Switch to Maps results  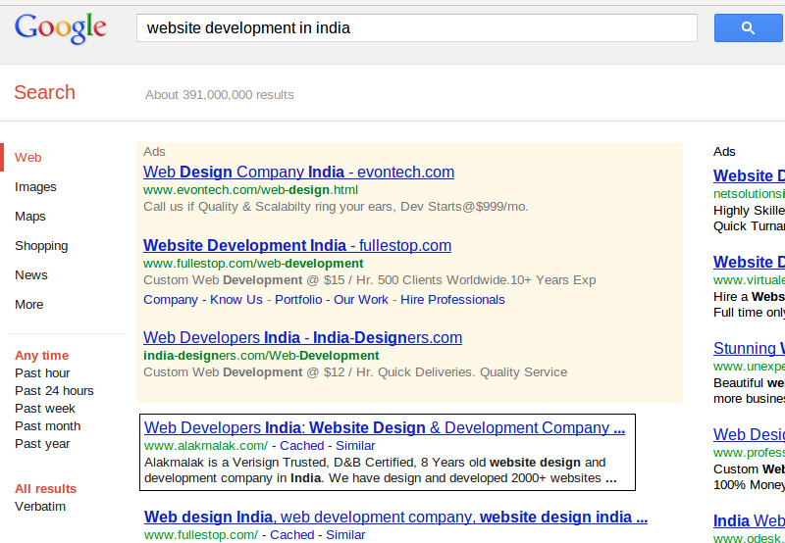click(30, 217)
